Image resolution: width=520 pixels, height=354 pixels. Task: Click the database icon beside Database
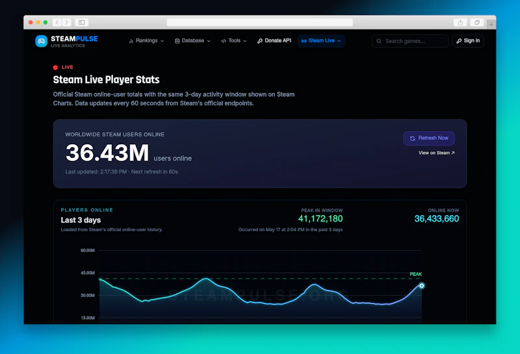coord(177,41)
